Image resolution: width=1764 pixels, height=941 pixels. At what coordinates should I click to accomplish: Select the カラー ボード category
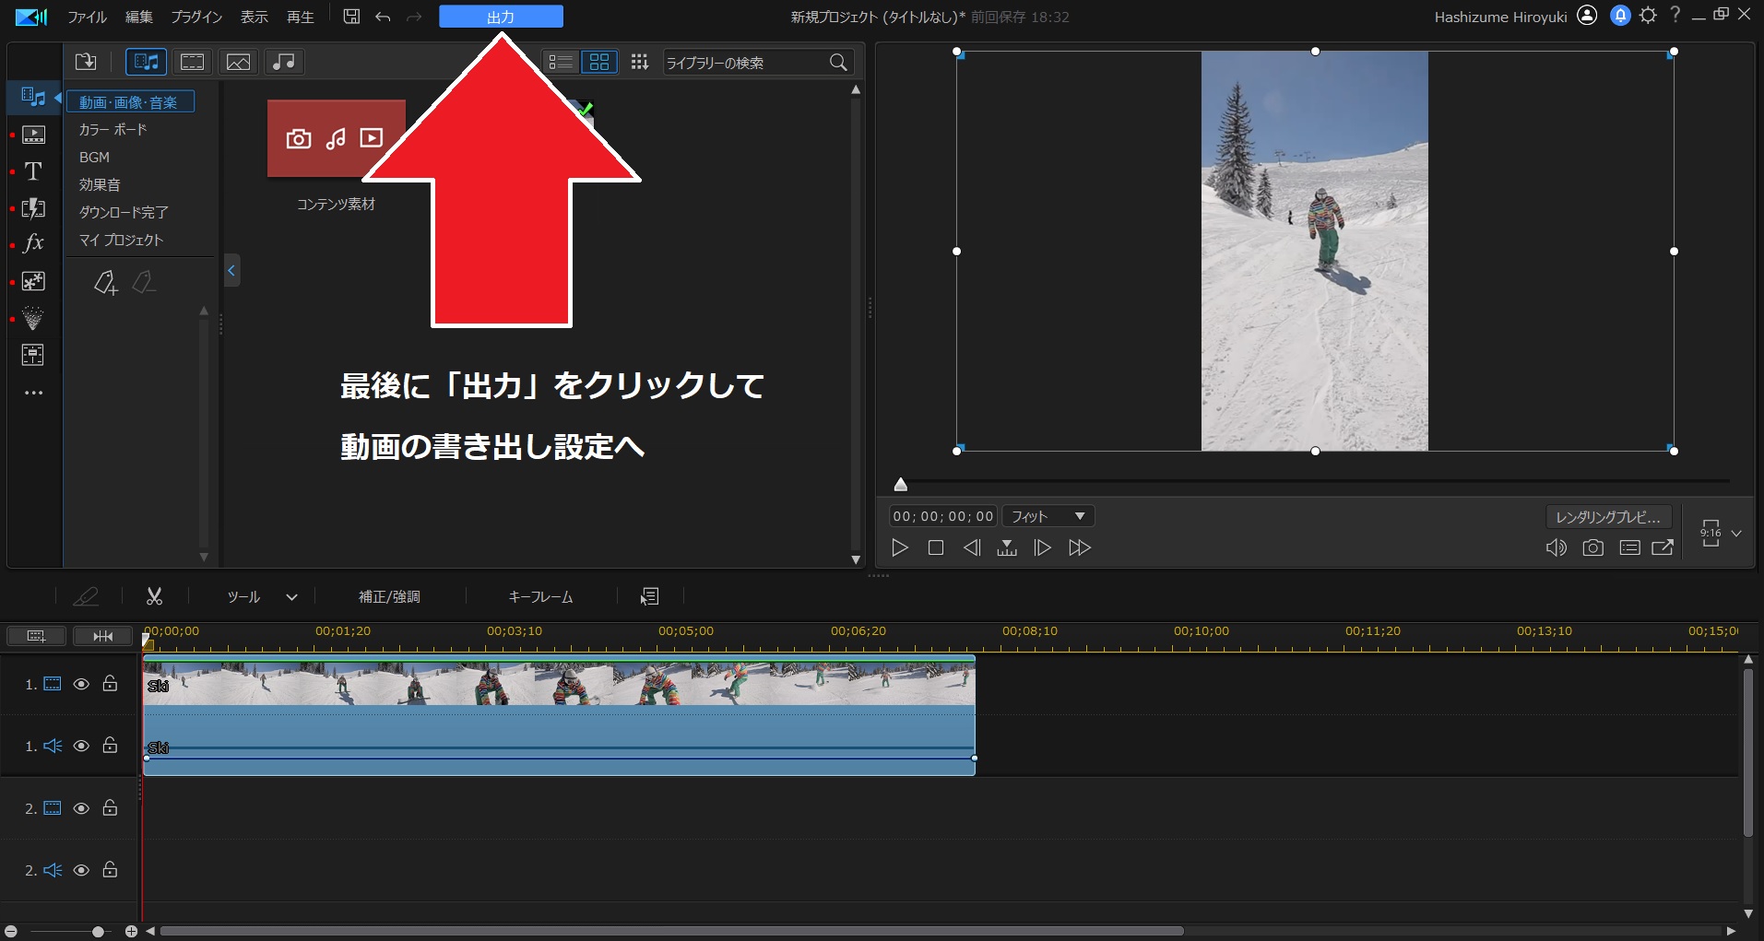(112, 130)
